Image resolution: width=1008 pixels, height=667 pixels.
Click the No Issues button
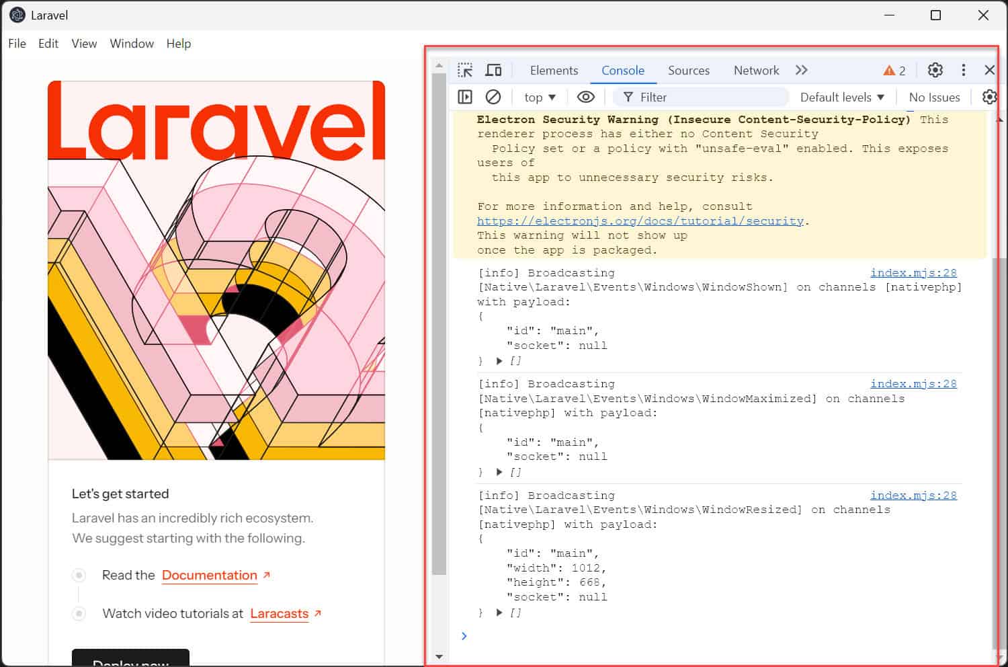(934, 97)
